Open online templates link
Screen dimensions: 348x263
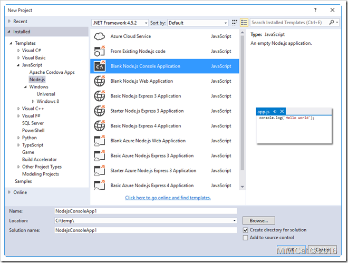[x=168, y=198]
